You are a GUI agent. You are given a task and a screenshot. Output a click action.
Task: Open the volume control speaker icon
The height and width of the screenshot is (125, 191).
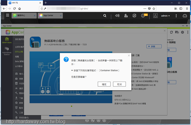coord(117,16)
